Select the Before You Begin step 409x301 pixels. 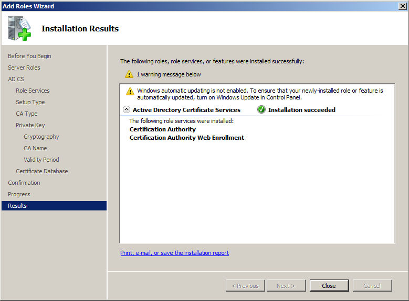29,56
